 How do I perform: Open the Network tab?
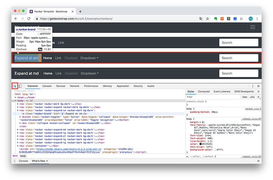(x=75, y=86)
